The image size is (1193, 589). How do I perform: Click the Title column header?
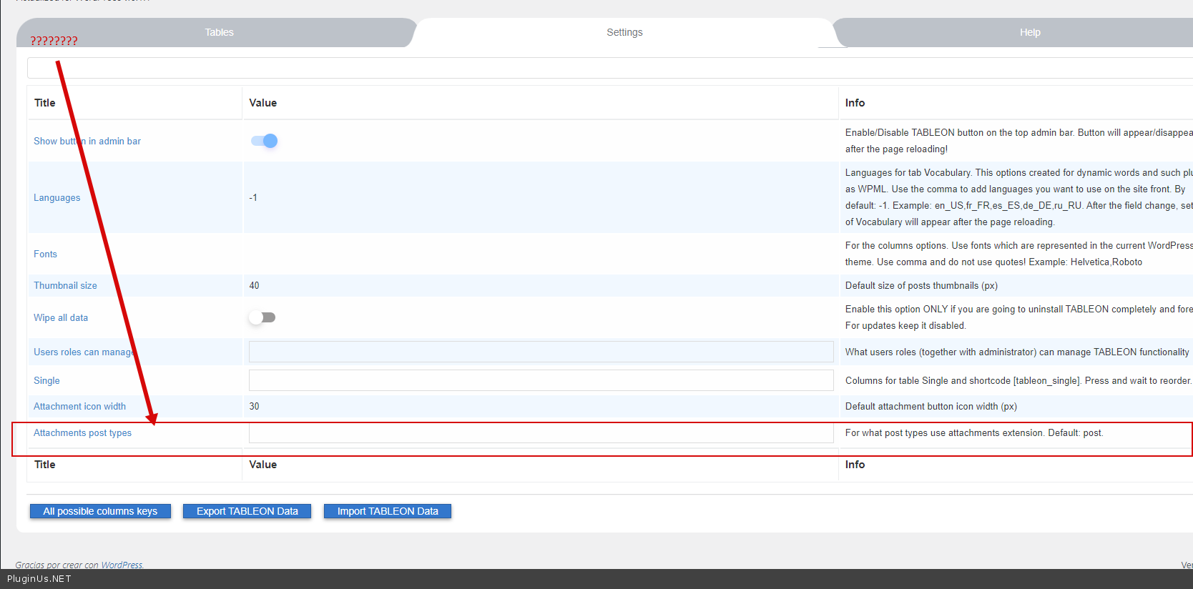(45, 103)
